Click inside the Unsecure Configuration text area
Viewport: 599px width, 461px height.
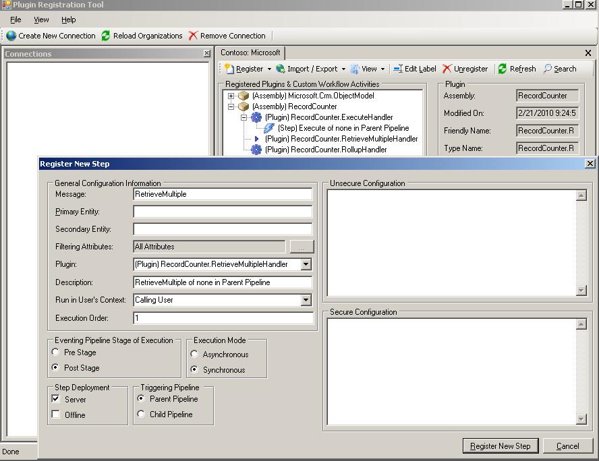[x=451, y=243]
